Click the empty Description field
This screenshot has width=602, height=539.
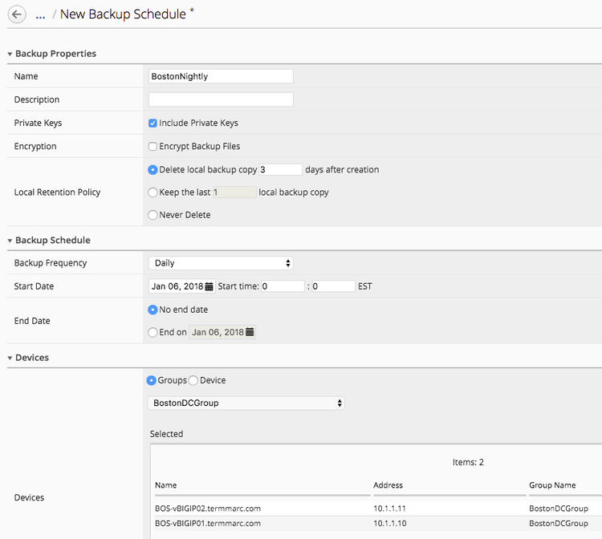pos(221,99)
